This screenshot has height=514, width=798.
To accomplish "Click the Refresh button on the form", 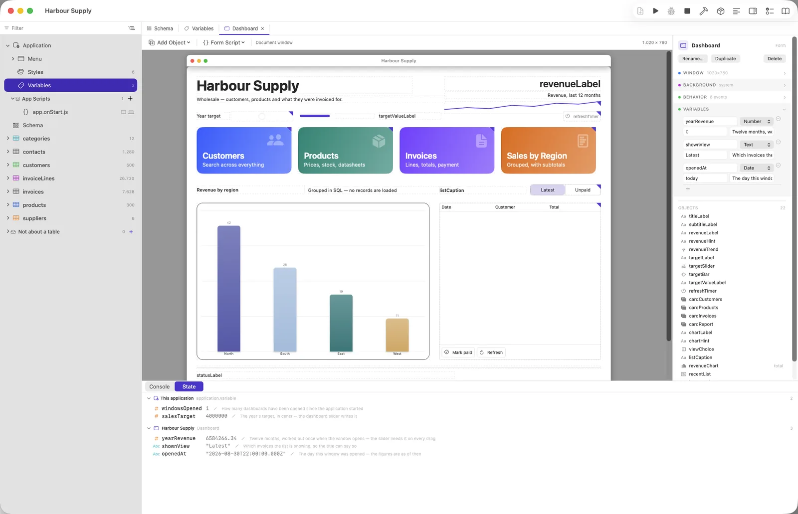I will tap(491, 352).
